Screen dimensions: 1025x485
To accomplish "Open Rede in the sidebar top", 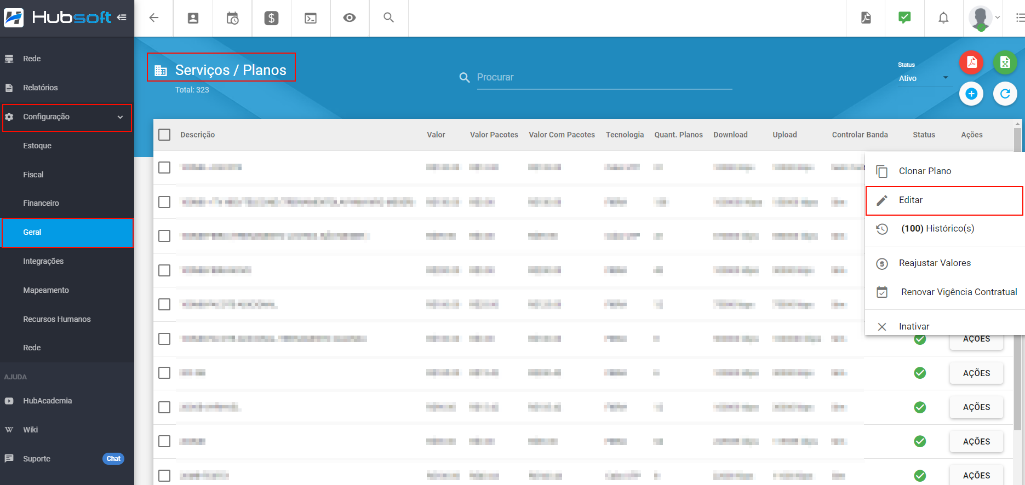I will coord(67,59).
